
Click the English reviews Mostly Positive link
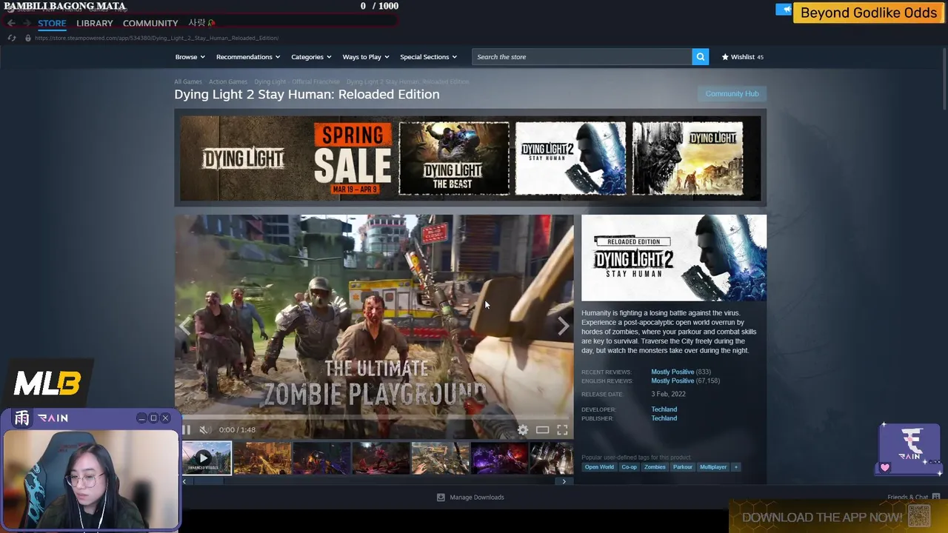pyautogui.click(x=672, y=381)
